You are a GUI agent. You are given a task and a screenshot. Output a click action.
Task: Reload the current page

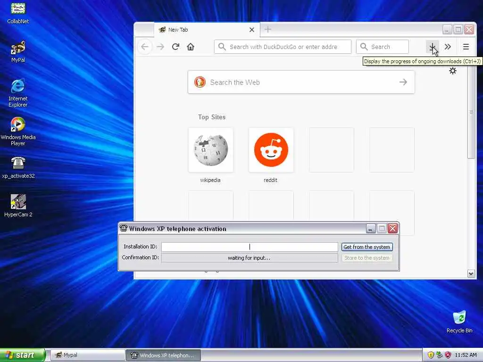tap(175, 47)
